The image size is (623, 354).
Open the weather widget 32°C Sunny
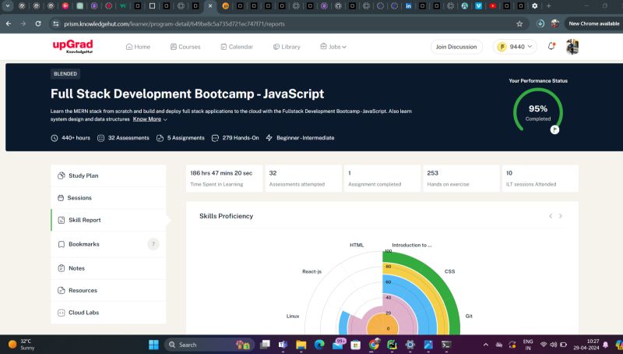point(22,345)
